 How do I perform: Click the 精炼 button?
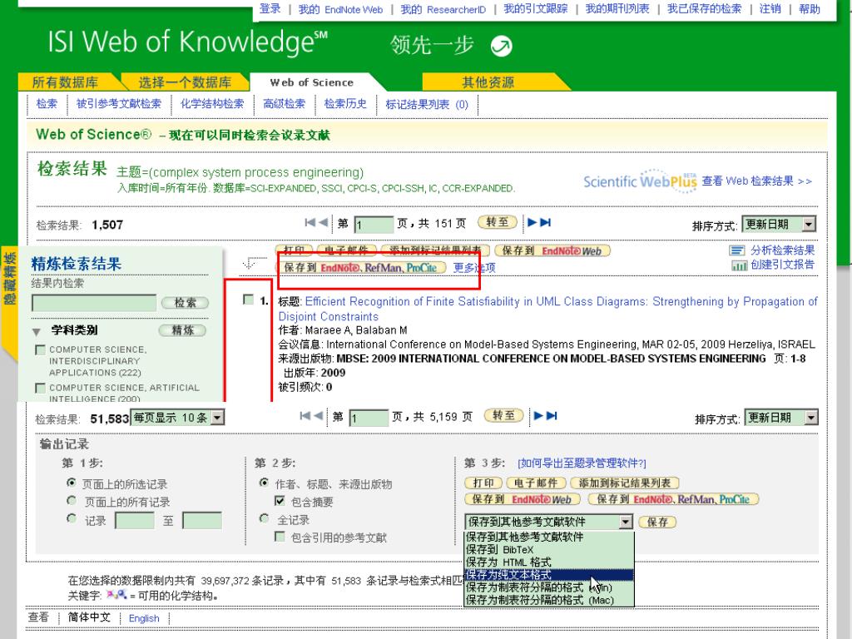pos(182,329)
